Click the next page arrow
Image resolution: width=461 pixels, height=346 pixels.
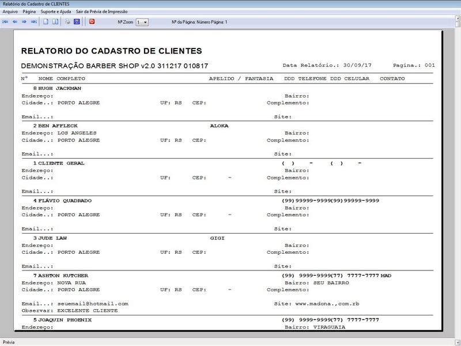tap(24, 22)
